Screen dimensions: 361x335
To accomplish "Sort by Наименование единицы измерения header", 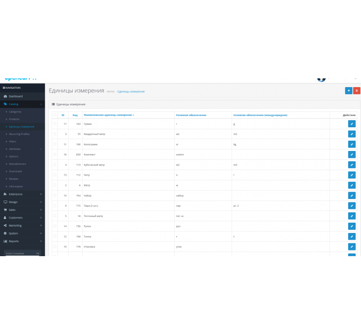I will click(x=109, y=115).
